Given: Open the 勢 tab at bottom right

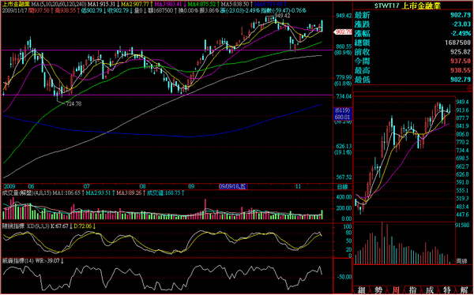Looking at the screenshot, I should pos(378,290).
